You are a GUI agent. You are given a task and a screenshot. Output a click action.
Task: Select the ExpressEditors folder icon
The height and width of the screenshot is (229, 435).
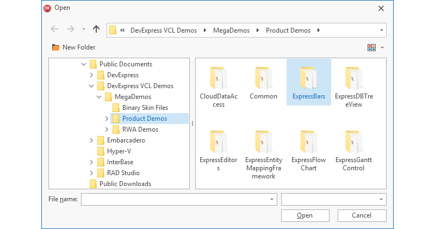pos(217,143)
